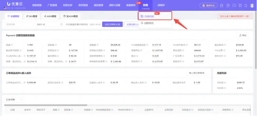The height and width of the screenshot is (116, 257).
Task: Click the vertical page scrollbar
Action: tap(256, 40)
